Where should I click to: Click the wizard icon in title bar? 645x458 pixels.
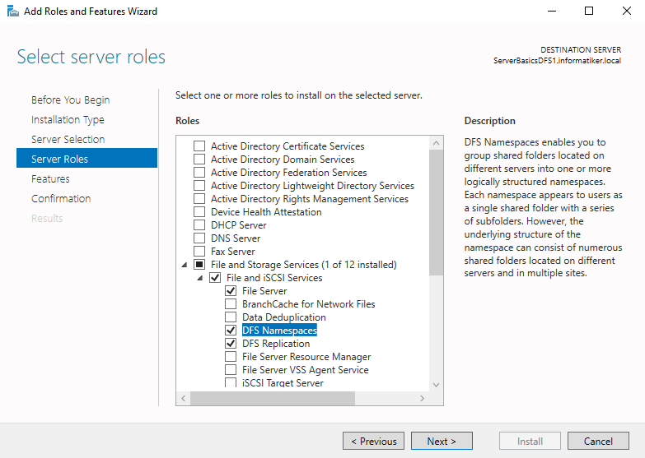12,11
